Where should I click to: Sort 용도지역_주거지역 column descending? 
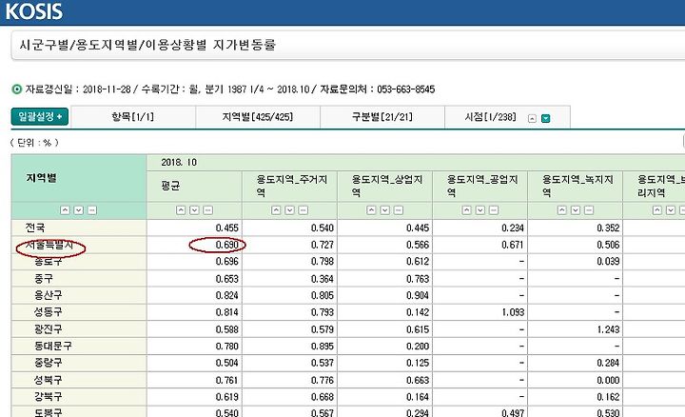(x=289, y=210)
